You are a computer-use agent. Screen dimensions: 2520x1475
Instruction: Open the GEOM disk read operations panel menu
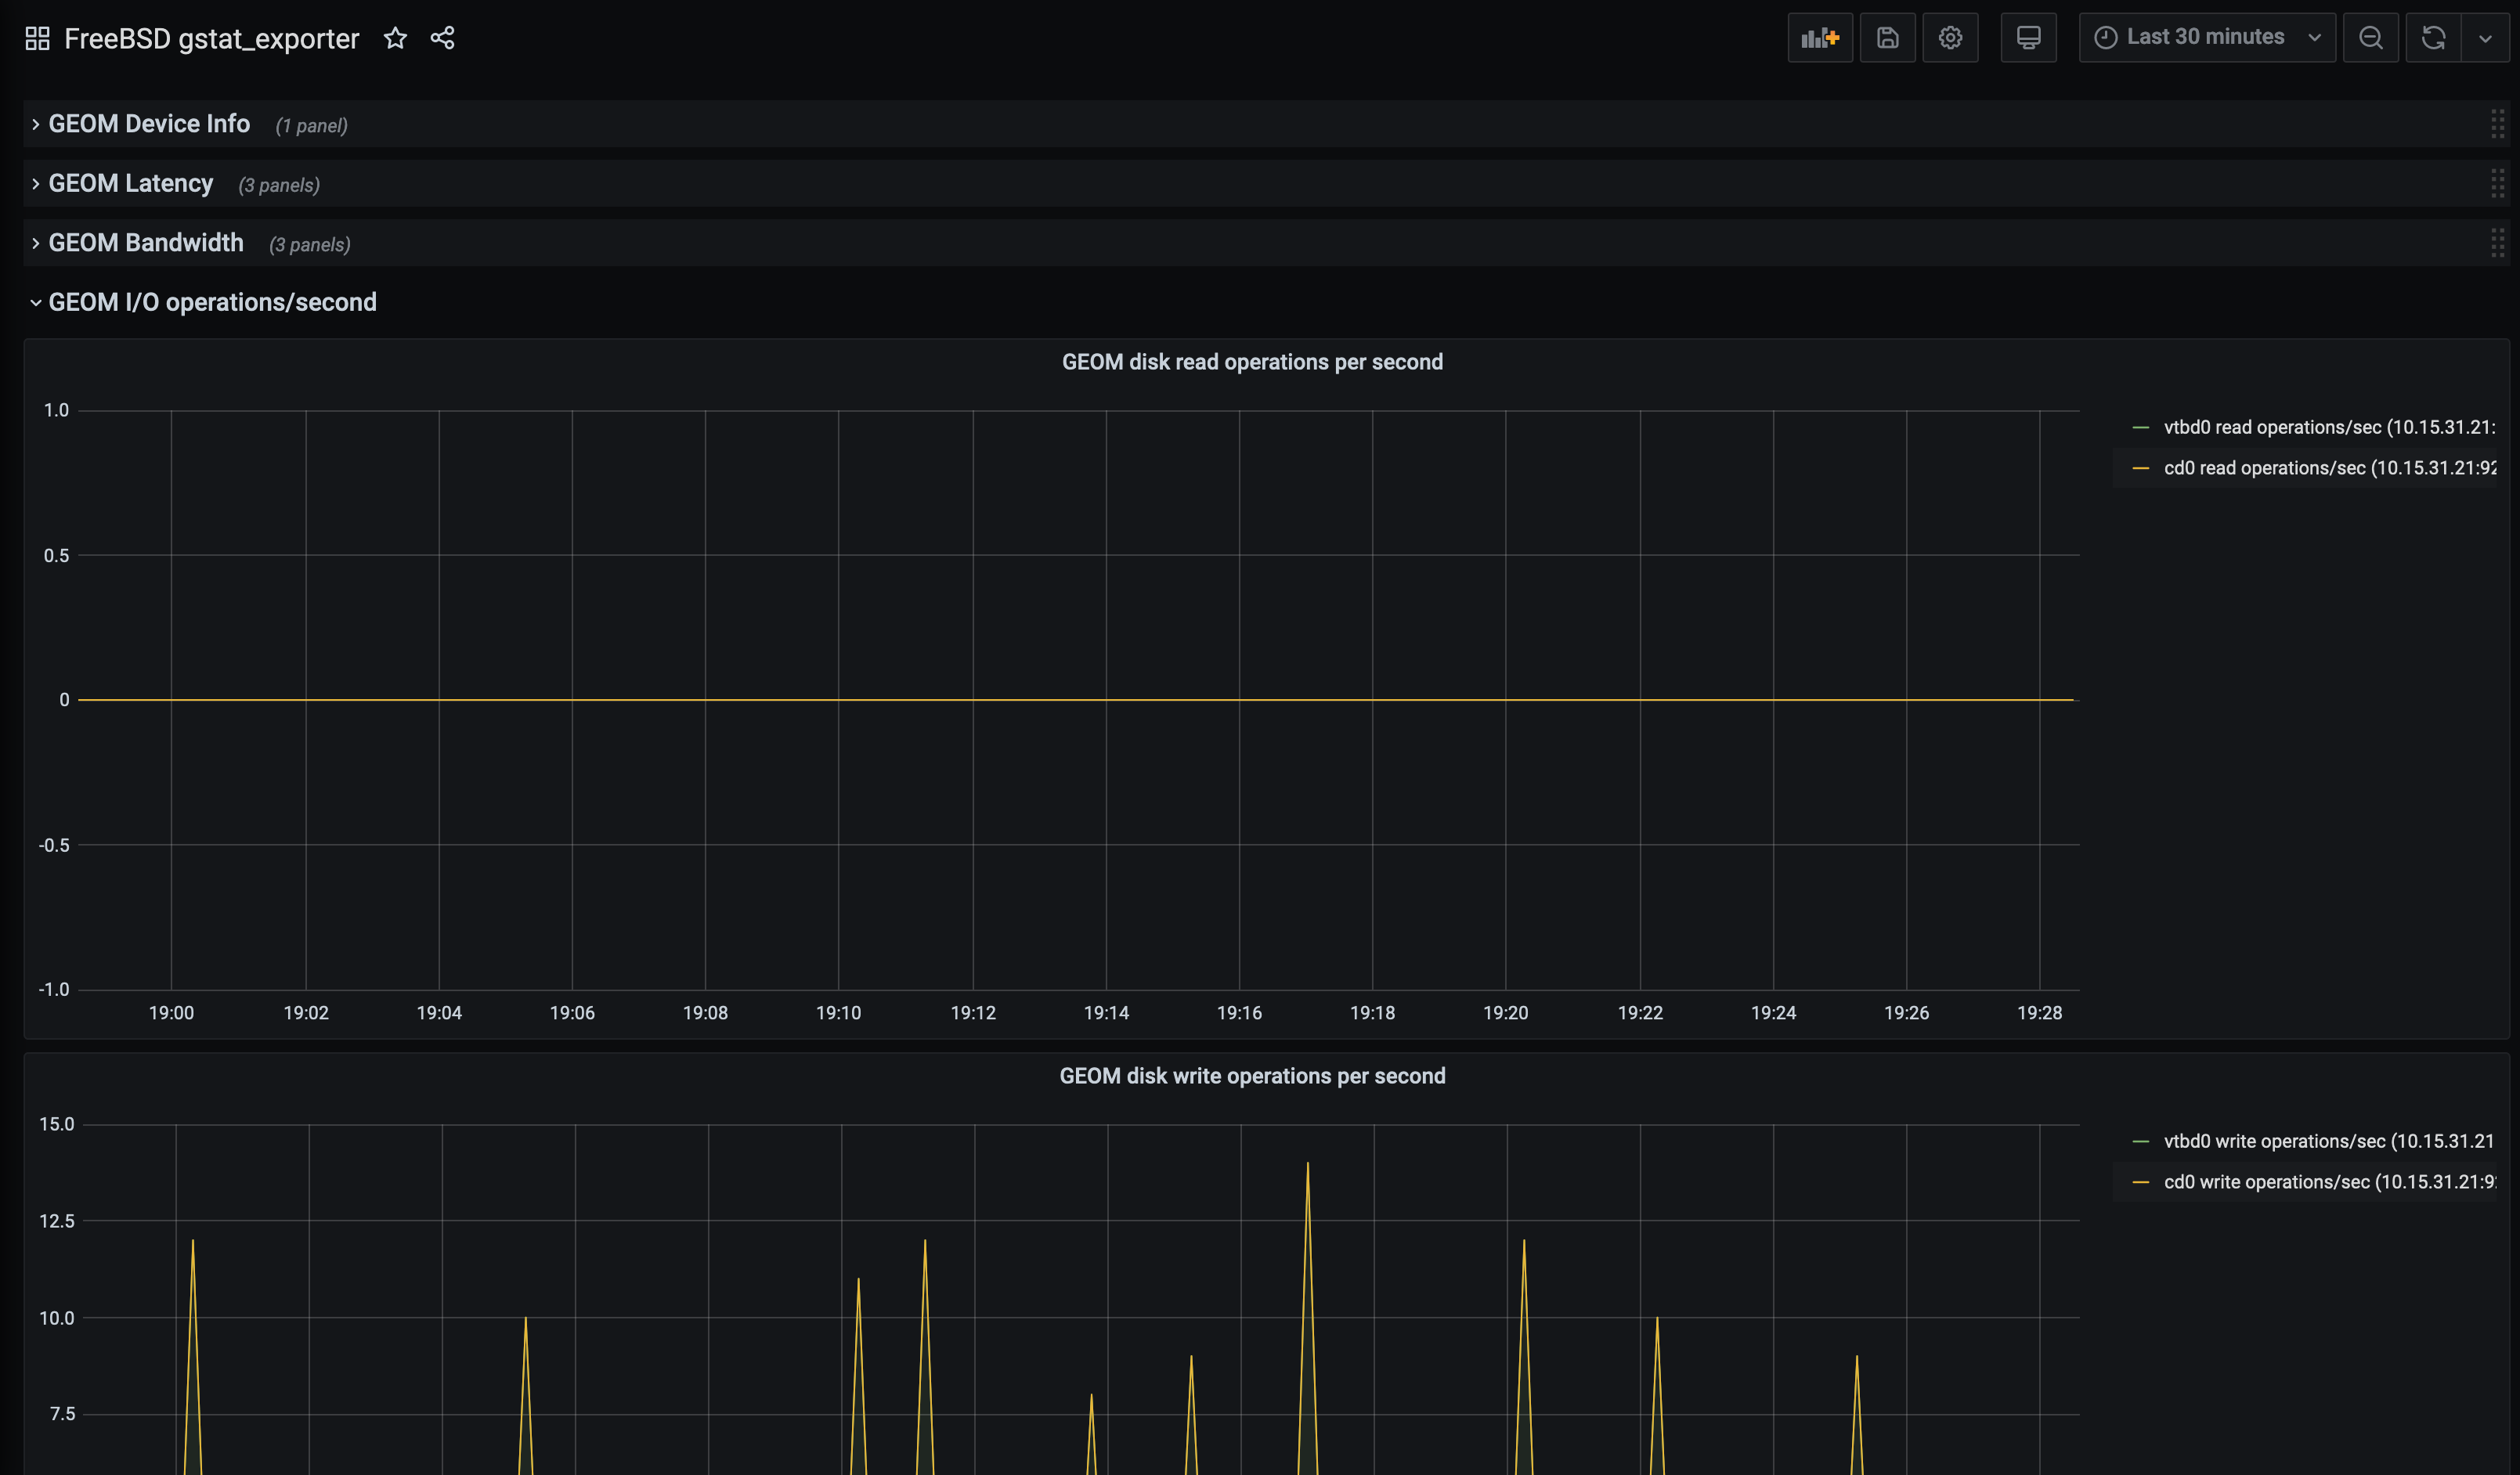point(1252,362)
